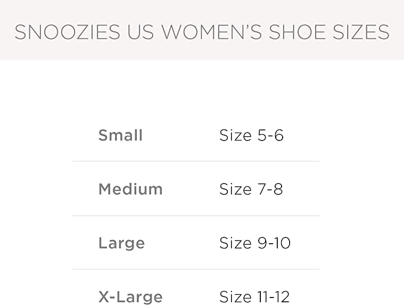Select the "Size 5-6" text
The image size is (404, 306).
(251, 135)
